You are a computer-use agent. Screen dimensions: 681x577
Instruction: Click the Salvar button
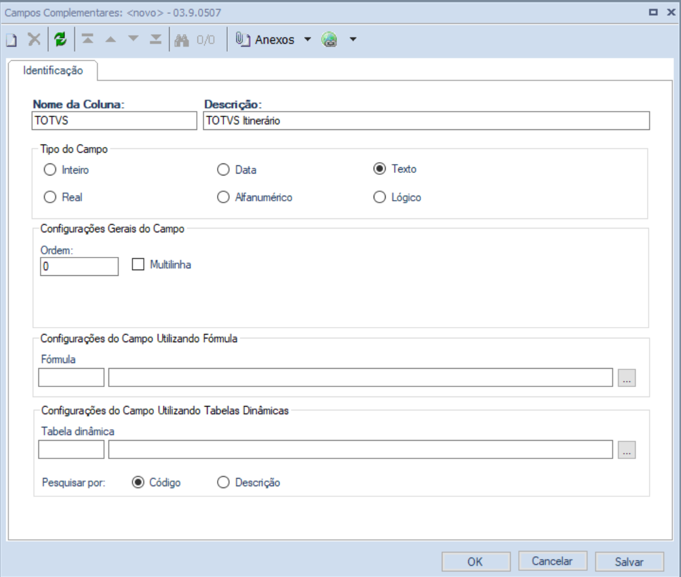pyautogui.click(x=629, y=561)
